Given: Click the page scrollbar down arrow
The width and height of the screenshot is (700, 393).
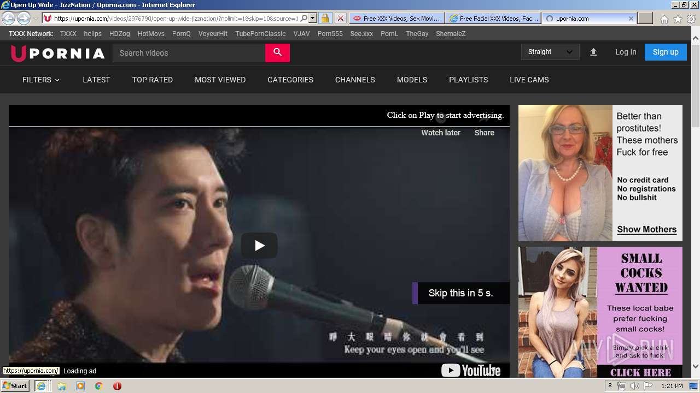Looking at the screenshot, I should (695, 366).
